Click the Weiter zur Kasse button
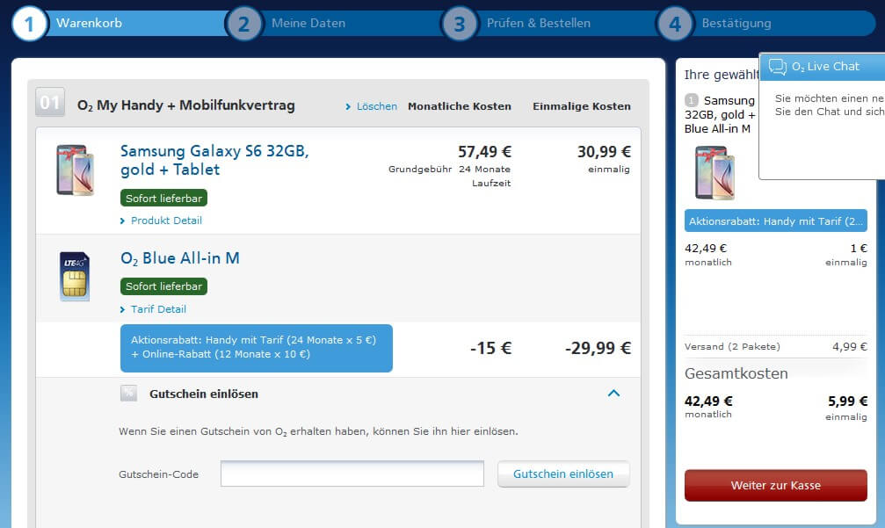This screenshot has width=885, height=528. [x=775, y=485]
